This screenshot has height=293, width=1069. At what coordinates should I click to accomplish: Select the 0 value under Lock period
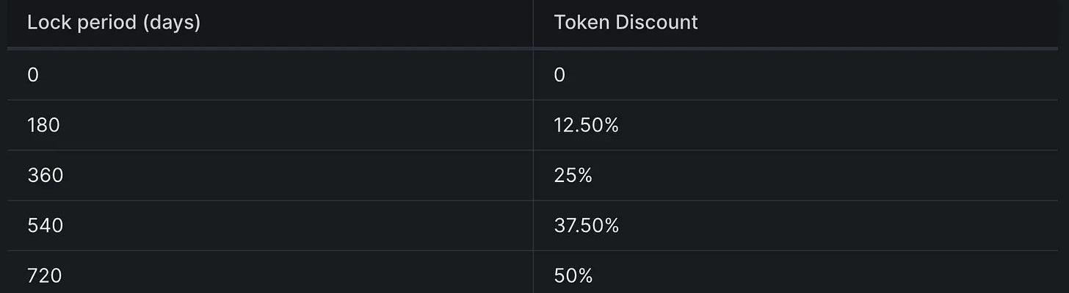[33, 75]
